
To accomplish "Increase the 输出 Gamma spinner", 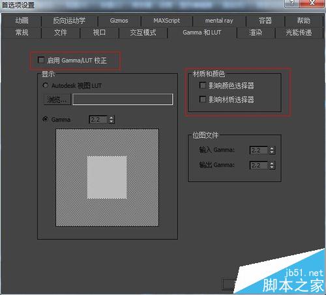I will [272, 163].
